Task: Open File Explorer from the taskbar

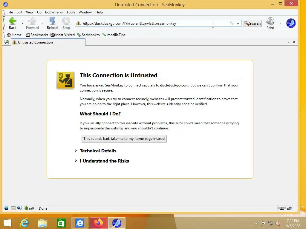Action: (x=42, y=223)
